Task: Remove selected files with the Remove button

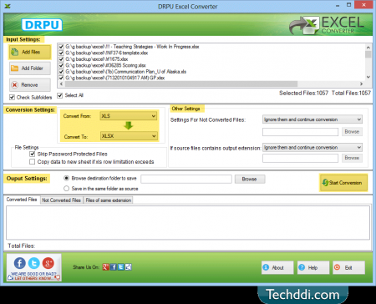Action: 30,85
